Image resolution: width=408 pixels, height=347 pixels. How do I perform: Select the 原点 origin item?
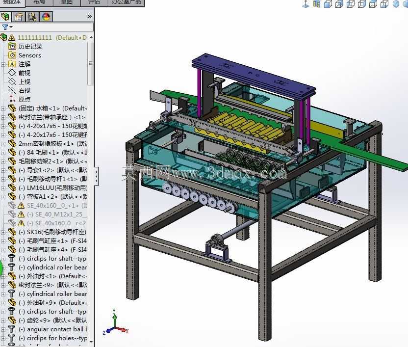(24, 100)
